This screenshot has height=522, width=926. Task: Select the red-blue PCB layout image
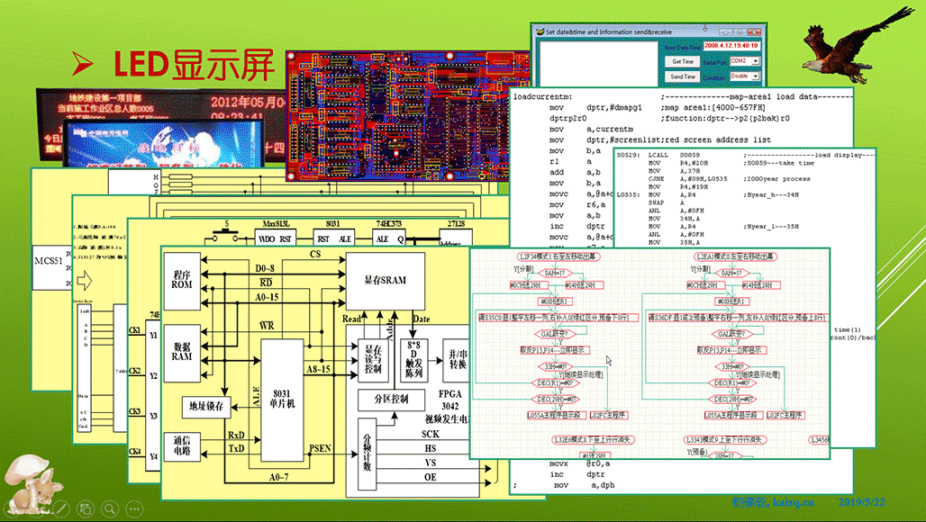pos(397,115)
